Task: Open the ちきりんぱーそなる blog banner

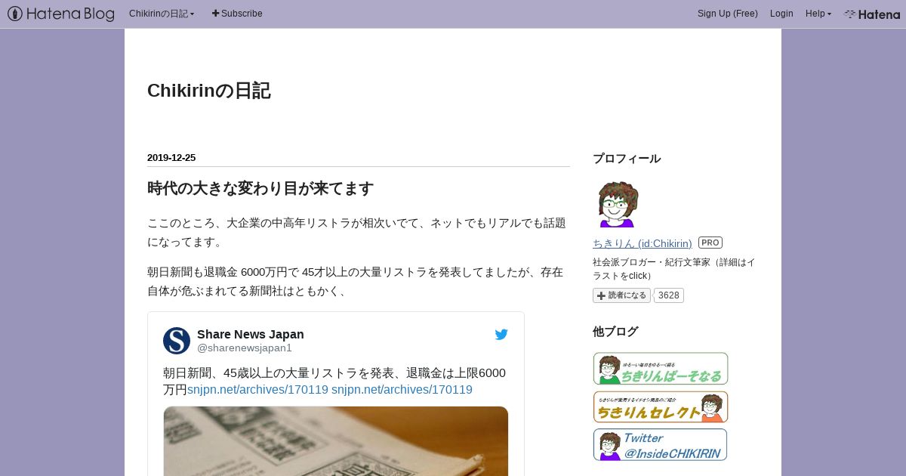Action: pyautogui.click(x=661, y=369)
